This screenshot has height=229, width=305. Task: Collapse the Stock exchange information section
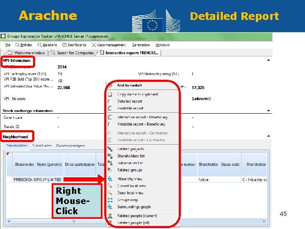[269, 110]
